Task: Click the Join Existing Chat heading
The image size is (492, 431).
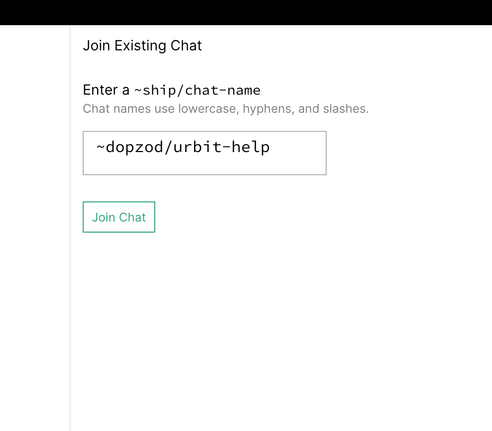Action: click(x=142, y=45)
